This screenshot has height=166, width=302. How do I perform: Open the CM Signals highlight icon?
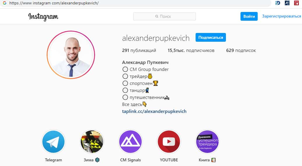pyautogui.click(x=130, y=142)
